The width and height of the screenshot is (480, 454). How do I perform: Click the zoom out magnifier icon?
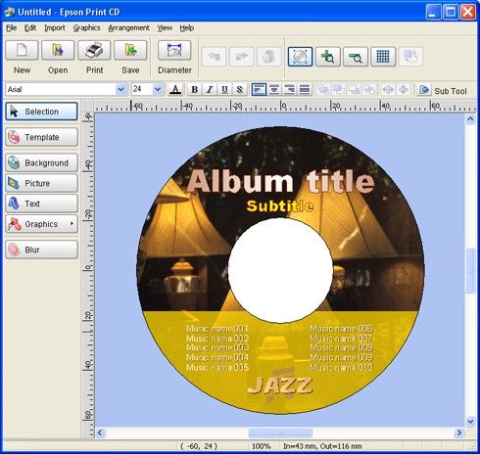click(x=356, y=57)
